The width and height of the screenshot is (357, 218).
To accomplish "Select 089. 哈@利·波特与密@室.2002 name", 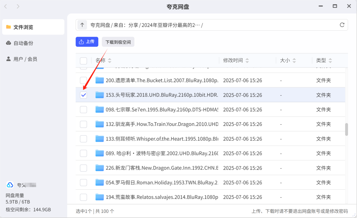I will [162, 153].
